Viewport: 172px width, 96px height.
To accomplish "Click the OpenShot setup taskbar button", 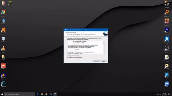I will coord(55,94).
